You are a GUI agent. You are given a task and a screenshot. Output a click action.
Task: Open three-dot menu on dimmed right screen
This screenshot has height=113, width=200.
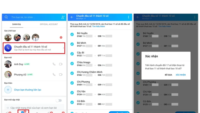pos(195,17)
